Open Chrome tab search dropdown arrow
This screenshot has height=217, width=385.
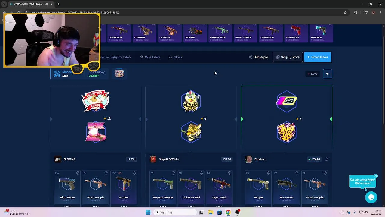point(4,4)
